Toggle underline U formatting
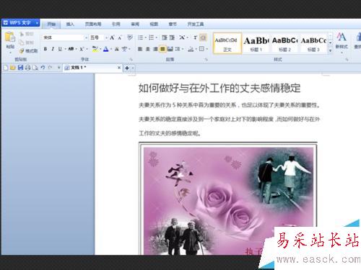Image resolution: width=361 pixels, height=270 pixels. (60, 49)
